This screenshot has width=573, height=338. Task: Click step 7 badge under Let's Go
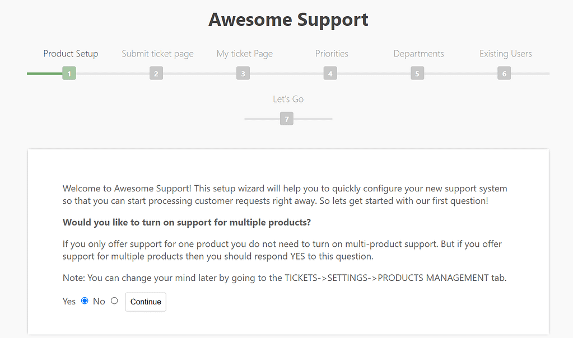(x=286, y=118)
